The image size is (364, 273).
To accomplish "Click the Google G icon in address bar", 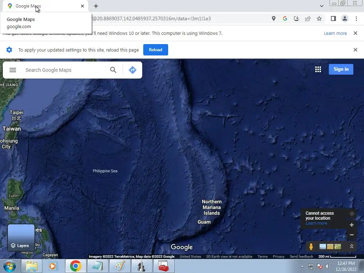I will 285,18.
